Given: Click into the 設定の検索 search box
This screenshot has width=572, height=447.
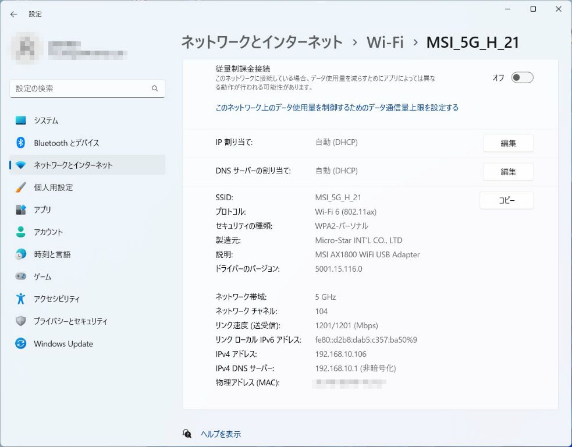Looking at the screenshot, I should tap(81, 88).
